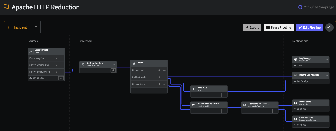Open the Everything Else row ellipsis menu
Viewport: 336px width, 131px height.
[x=62, y=58]
